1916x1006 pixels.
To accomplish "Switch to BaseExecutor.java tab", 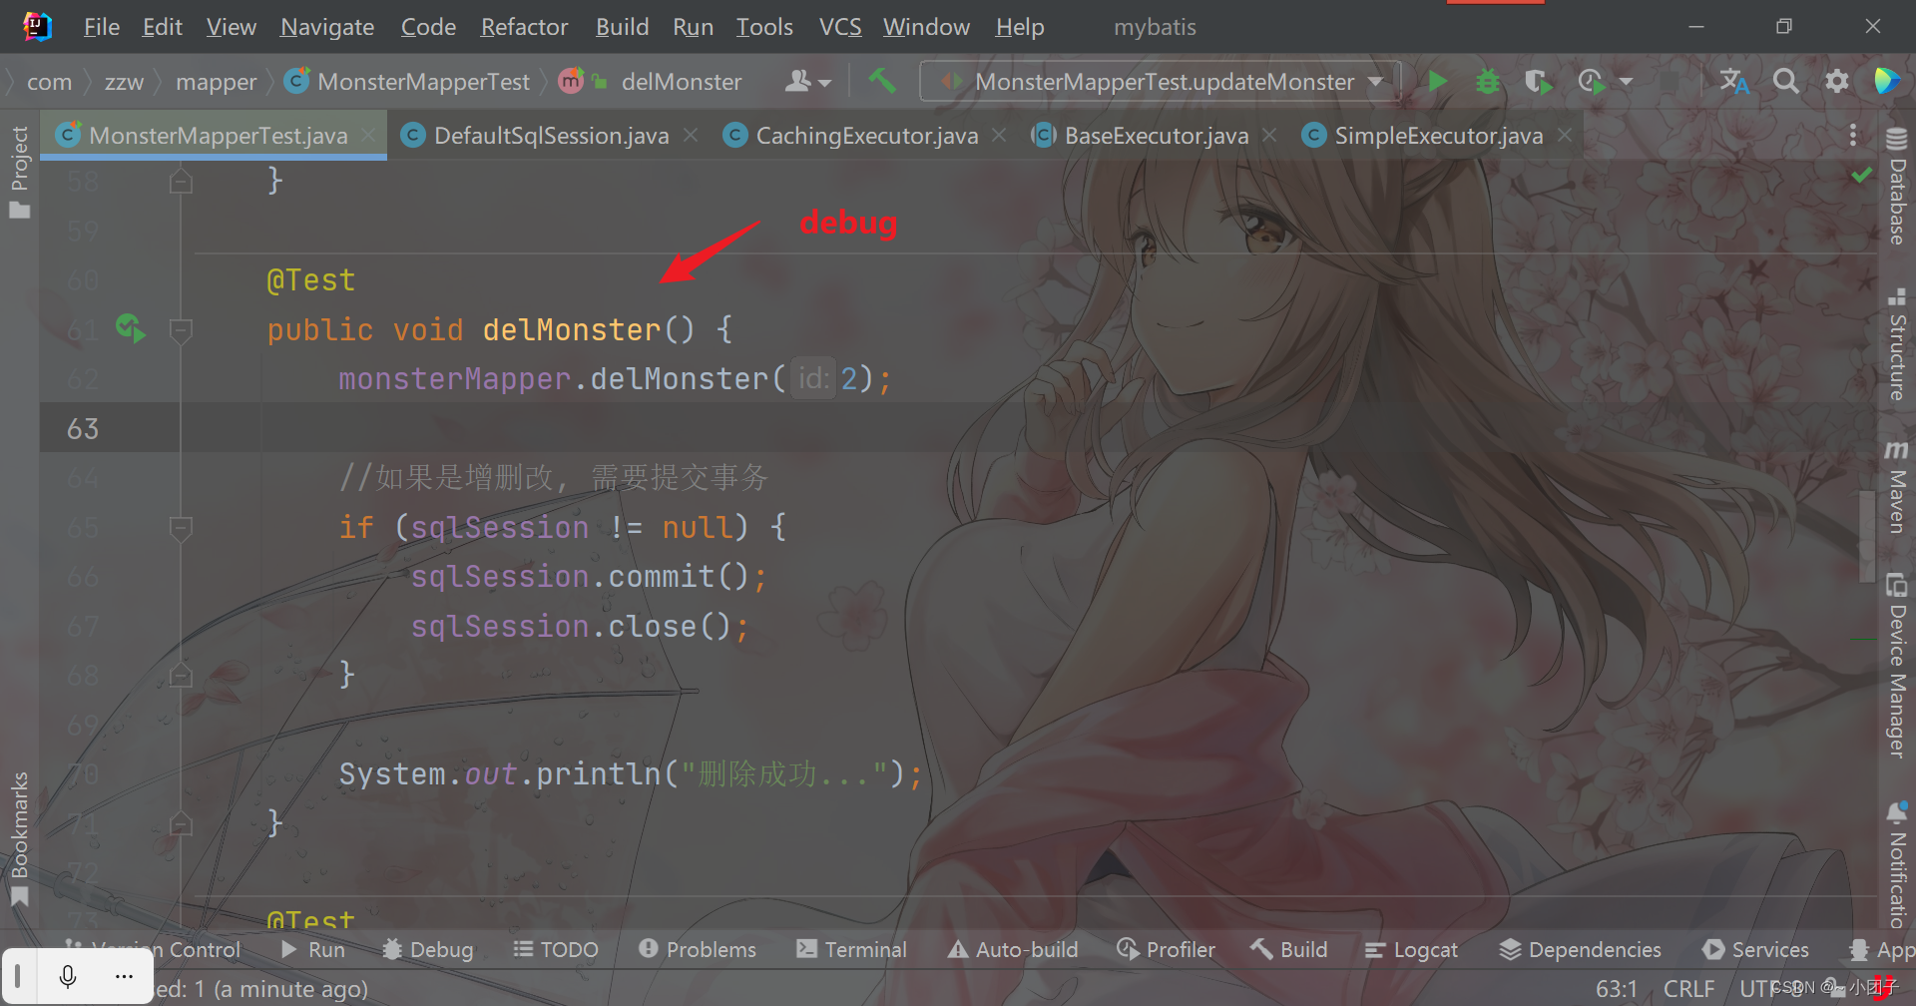I will [1157, 136].
